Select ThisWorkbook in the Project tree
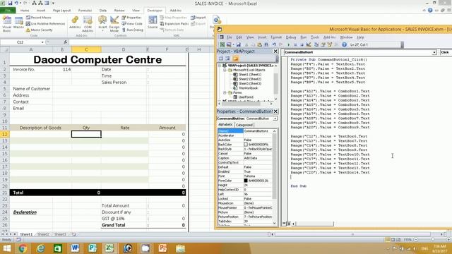Screen dimensions: 452x254 (x=246, y=88)
